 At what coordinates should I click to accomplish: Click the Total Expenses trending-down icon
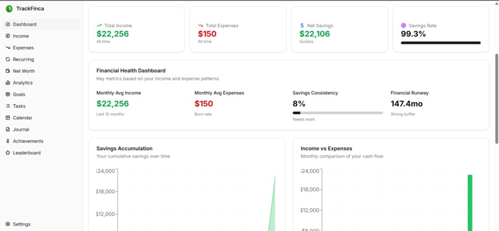coord(201,25)
